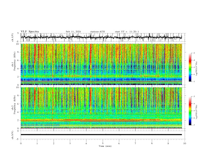Click the ch.2 PSD color bar
208x161 pixels.
190,111
